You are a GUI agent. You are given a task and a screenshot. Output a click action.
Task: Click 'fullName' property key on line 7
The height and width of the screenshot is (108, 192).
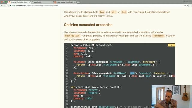tap(79, 62)
